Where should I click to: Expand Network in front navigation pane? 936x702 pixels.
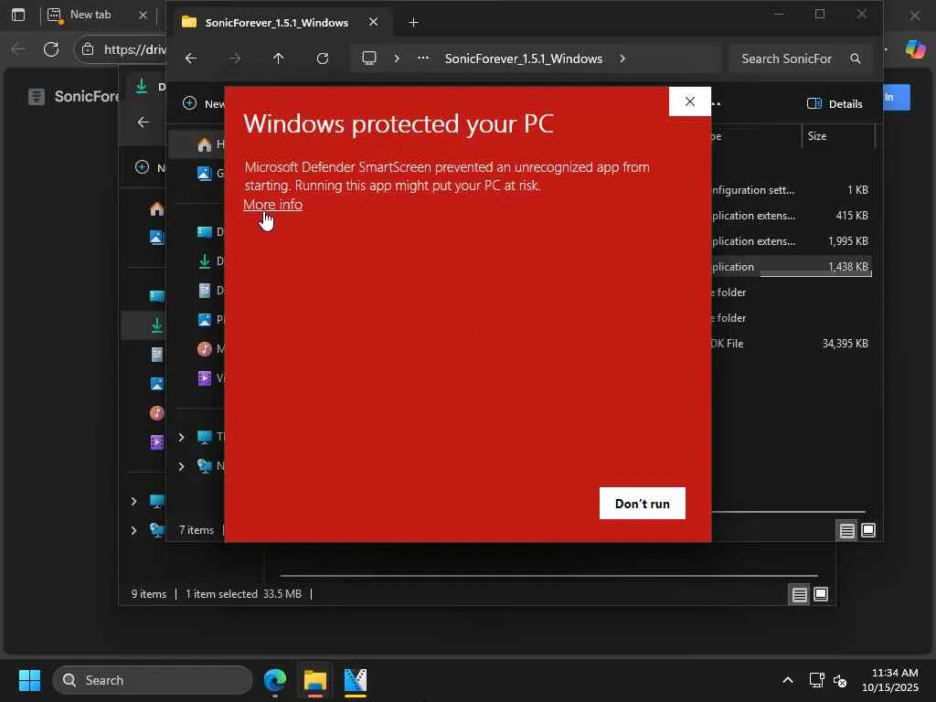(182, 466)
